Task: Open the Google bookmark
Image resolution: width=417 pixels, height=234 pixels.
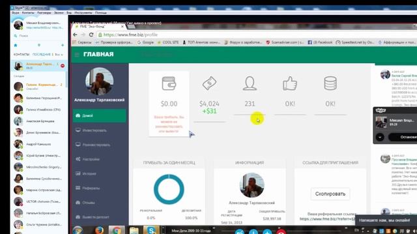Action: point(145,42)
